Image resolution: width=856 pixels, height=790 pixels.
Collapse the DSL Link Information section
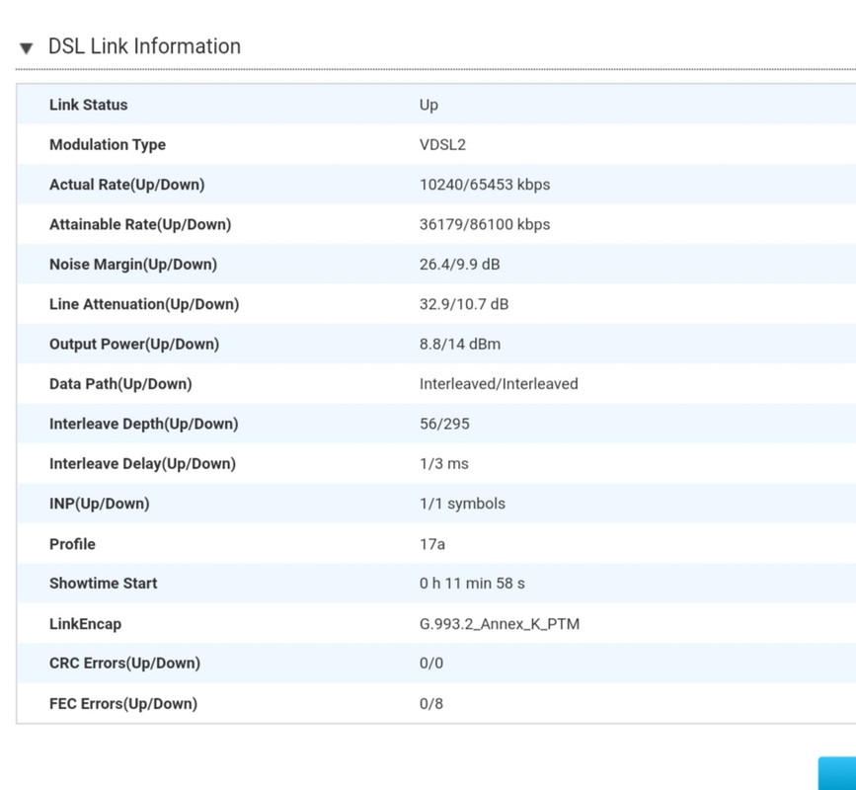click(26, 48)
